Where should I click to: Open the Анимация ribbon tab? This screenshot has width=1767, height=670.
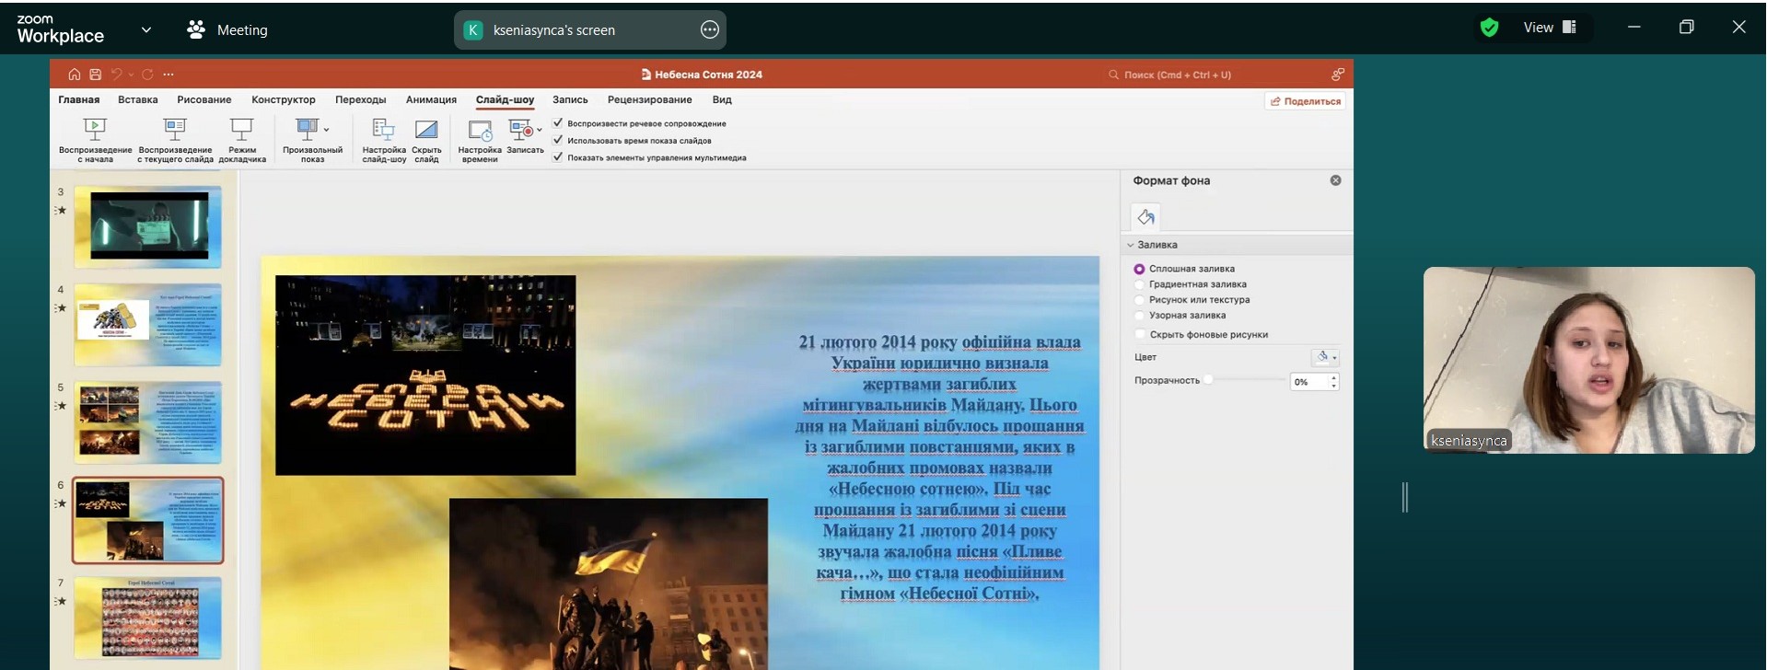click(431, 99)
